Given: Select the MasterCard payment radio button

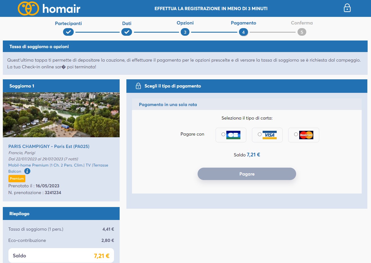Looking at the screenshot, I should pyautogui.click(x=296, y=135).
